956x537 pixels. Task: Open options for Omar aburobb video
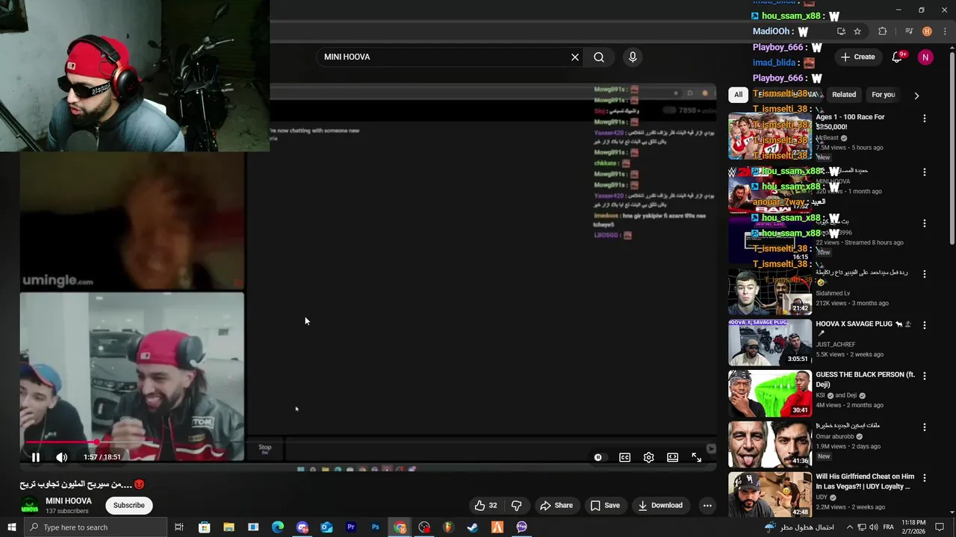tap(925, 427)
